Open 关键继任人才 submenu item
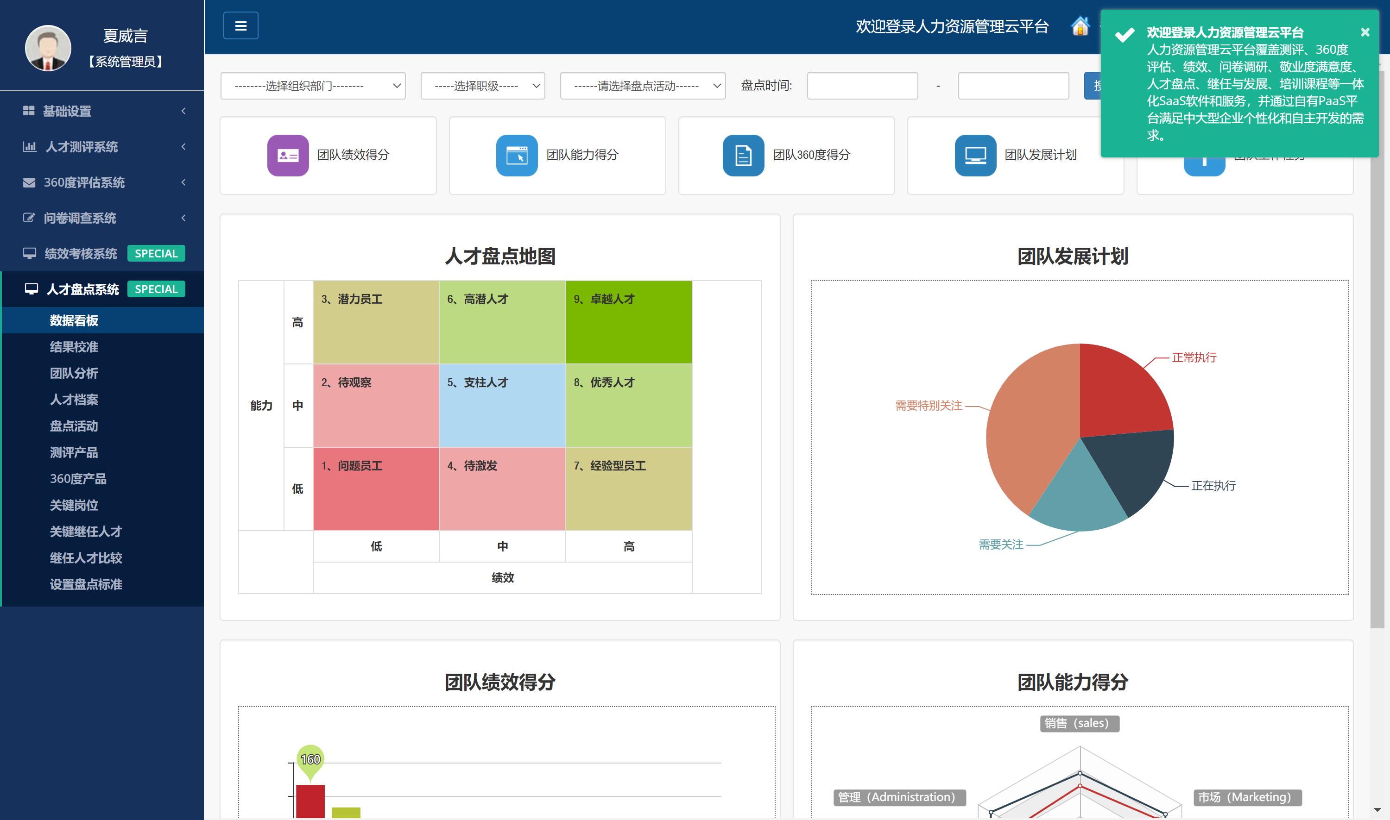The height and width of the screenshot is (820, 1390). pos(86,531)
